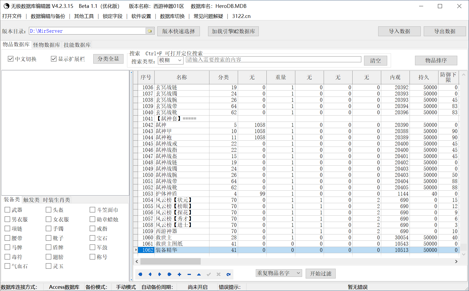The width and height of the screenshot is (469, 291).
Task: Click the 物品排序 button
Action: coord(436,60)
